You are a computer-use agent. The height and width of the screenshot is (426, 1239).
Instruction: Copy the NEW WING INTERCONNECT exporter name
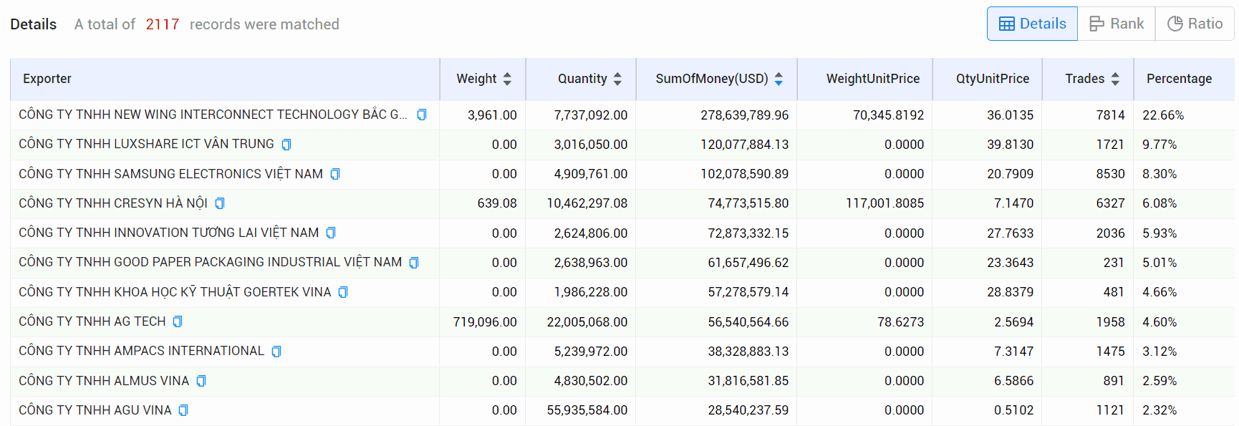point(422,115)
